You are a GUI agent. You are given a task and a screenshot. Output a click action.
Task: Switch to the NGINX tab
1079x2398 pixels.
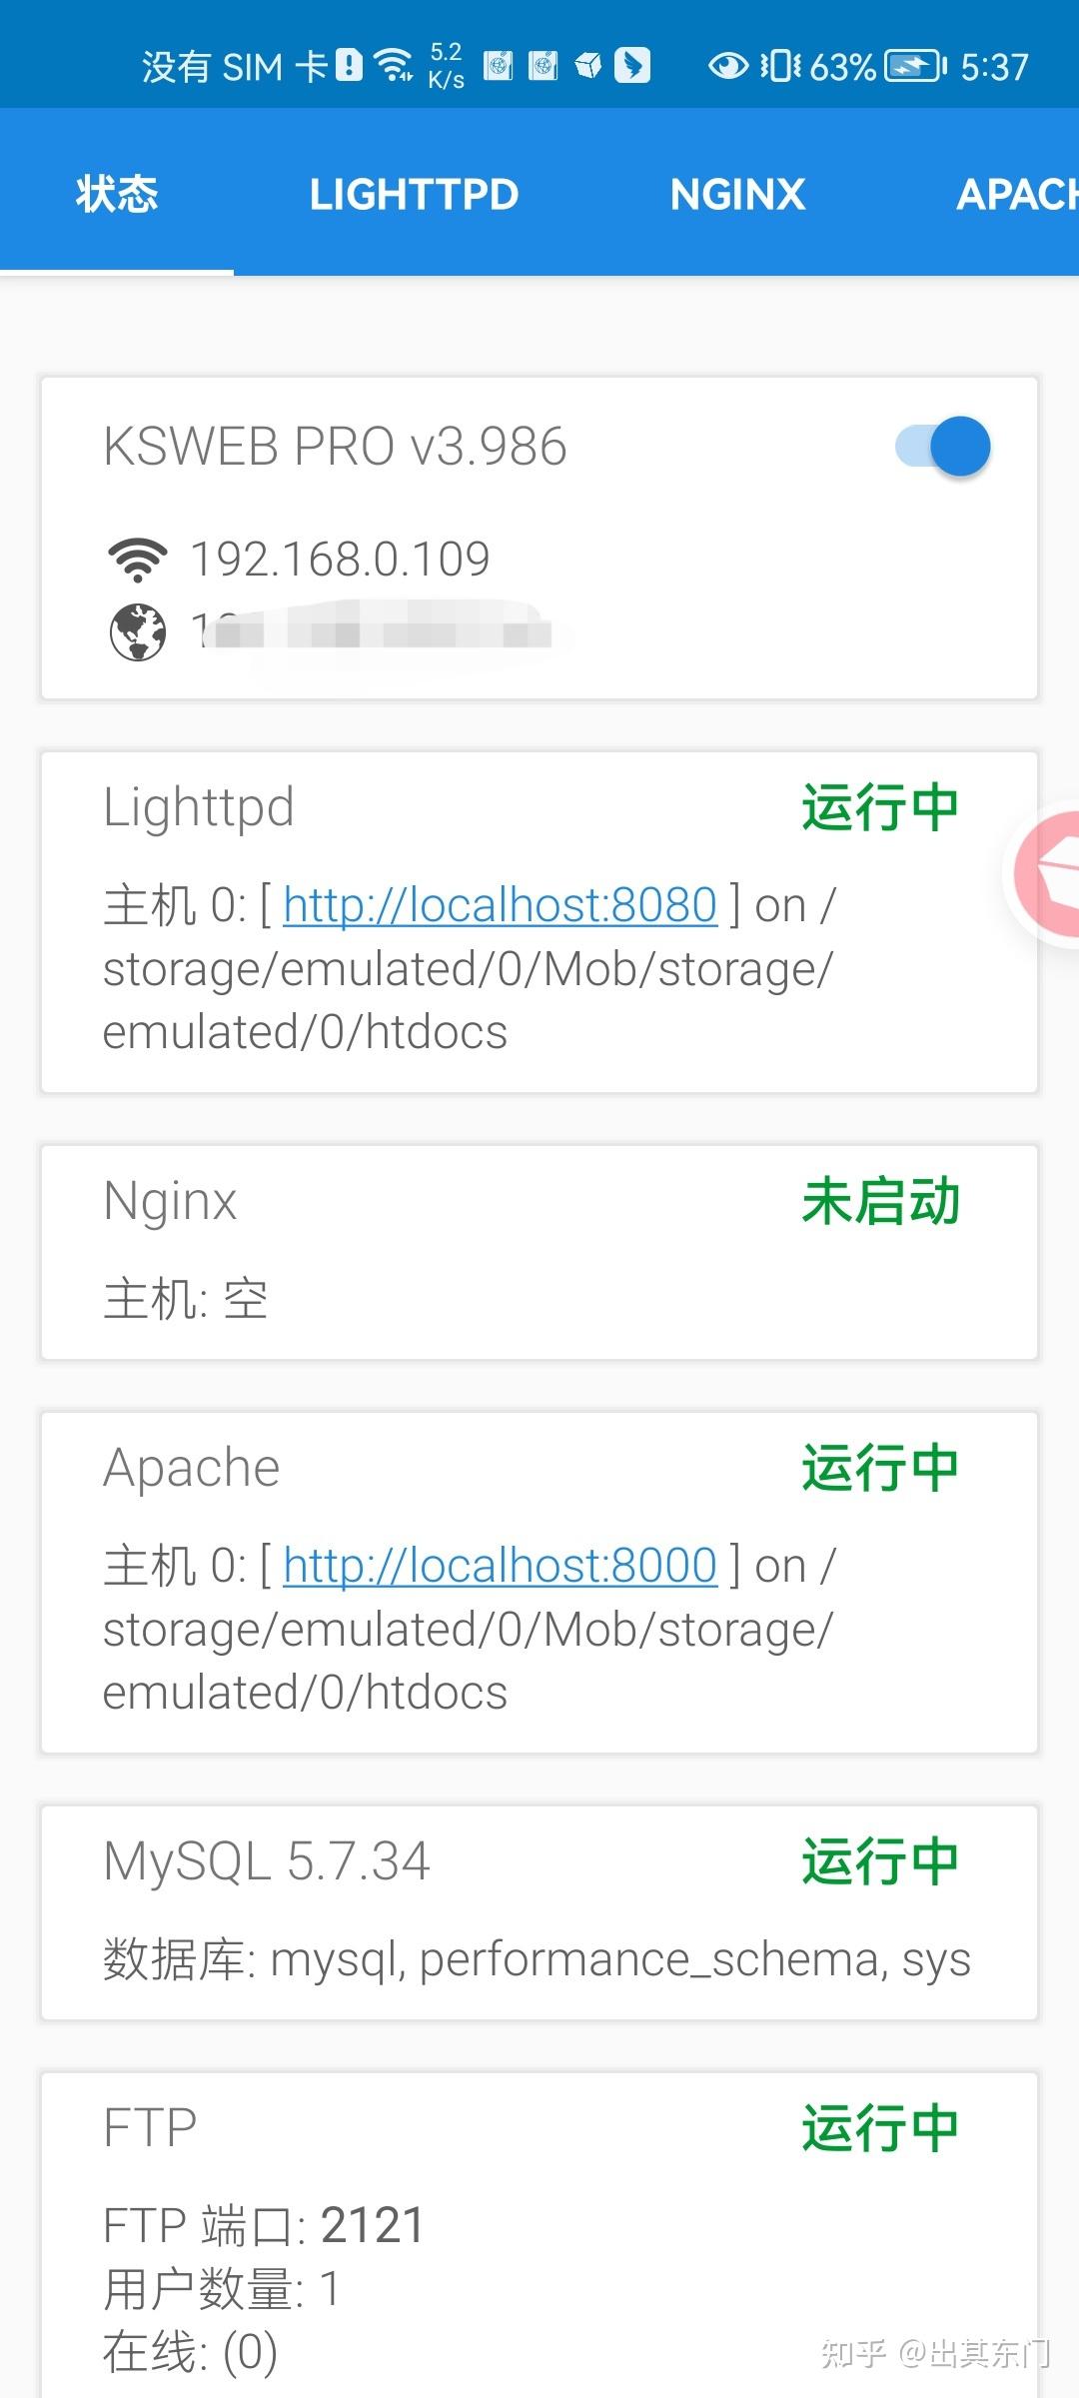coord(738,193)
